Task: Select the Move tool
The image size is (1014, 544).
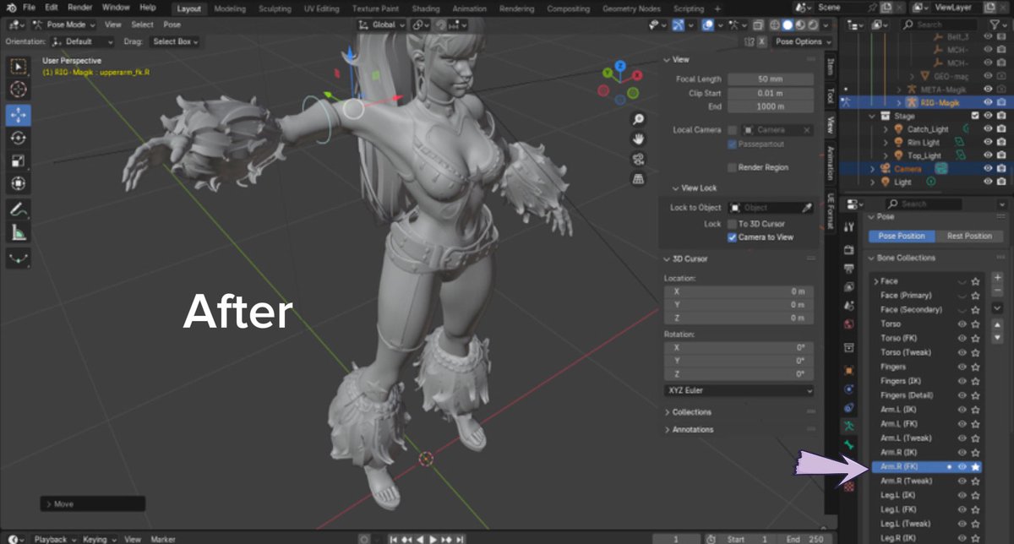Action: tap(19, 114)
